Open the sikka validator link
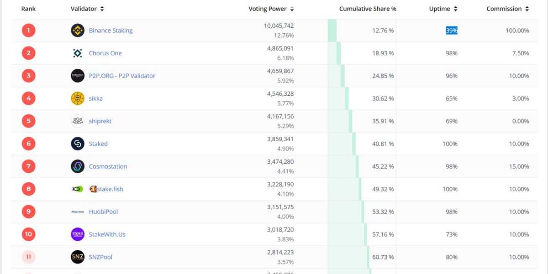 pos(96,98)
